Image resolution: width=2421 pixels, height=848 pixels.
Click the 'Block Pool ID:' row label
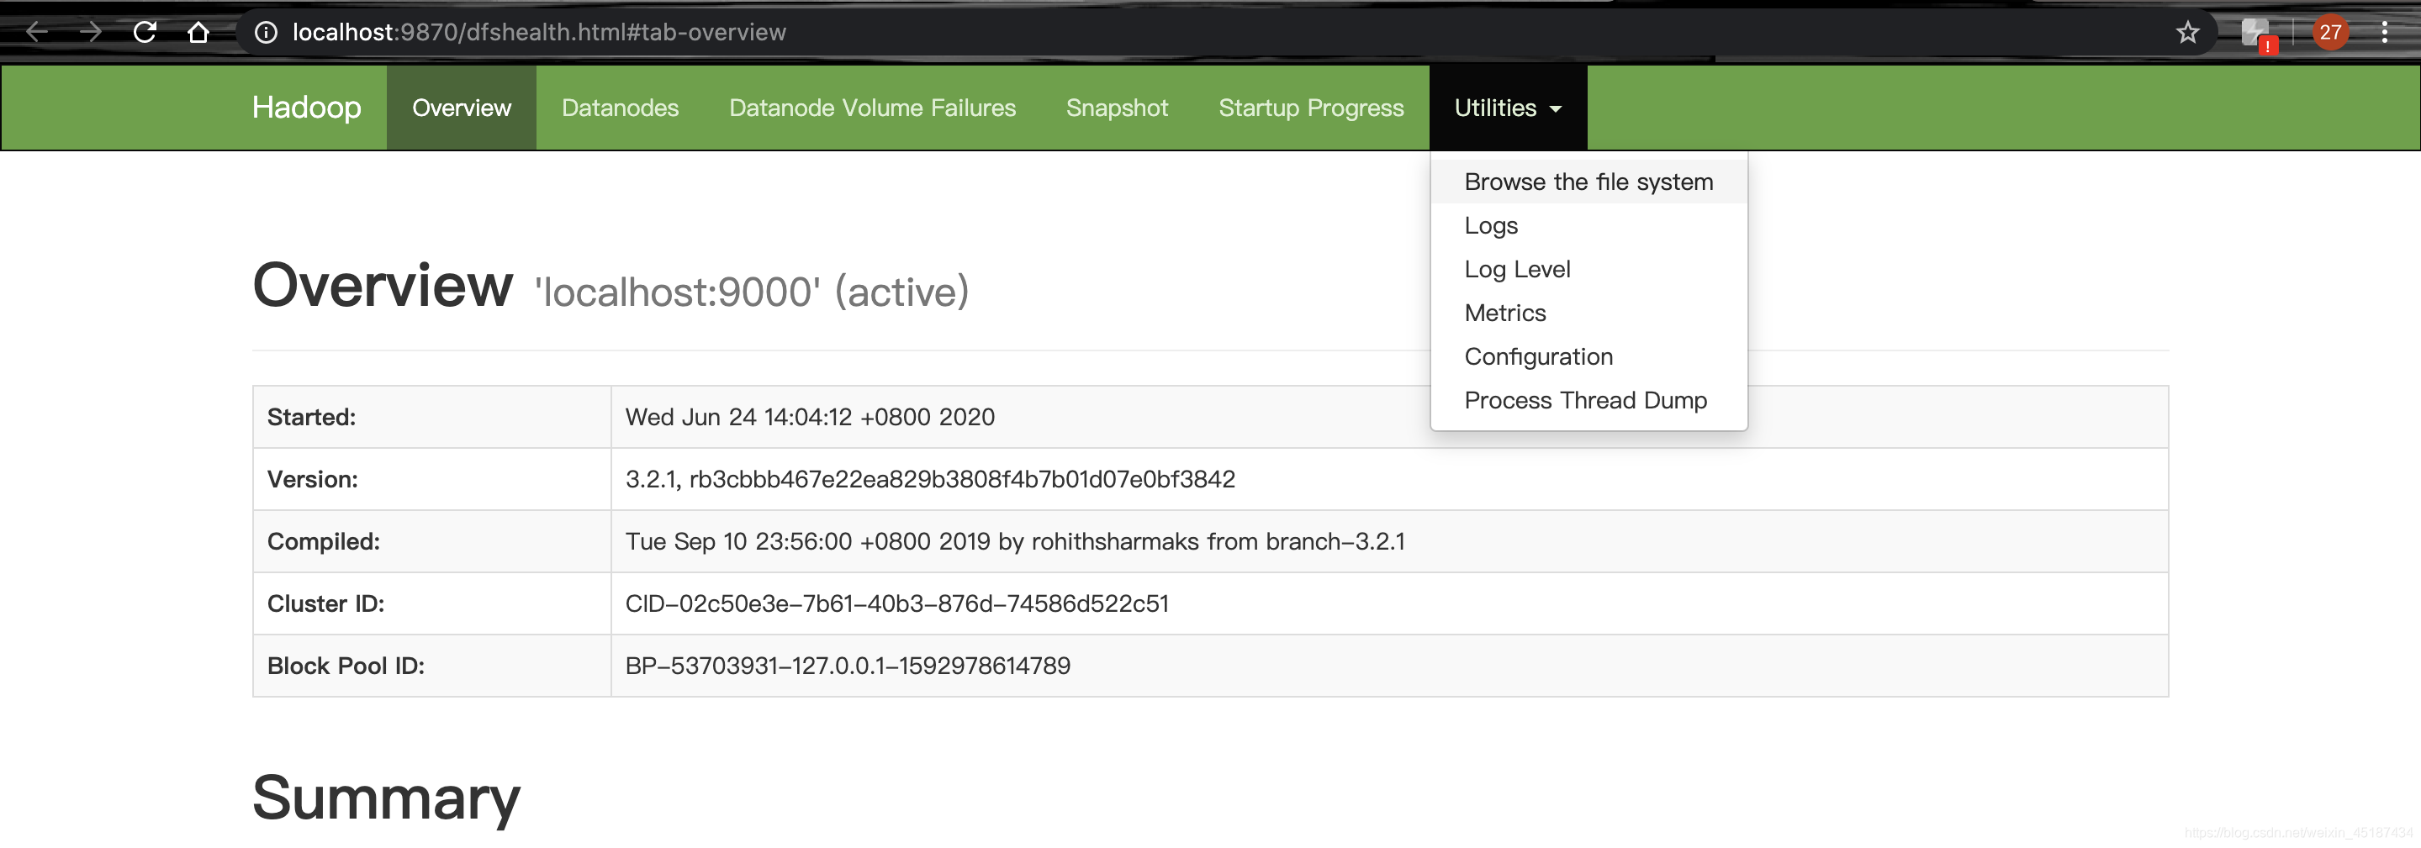tap(346, 666)
